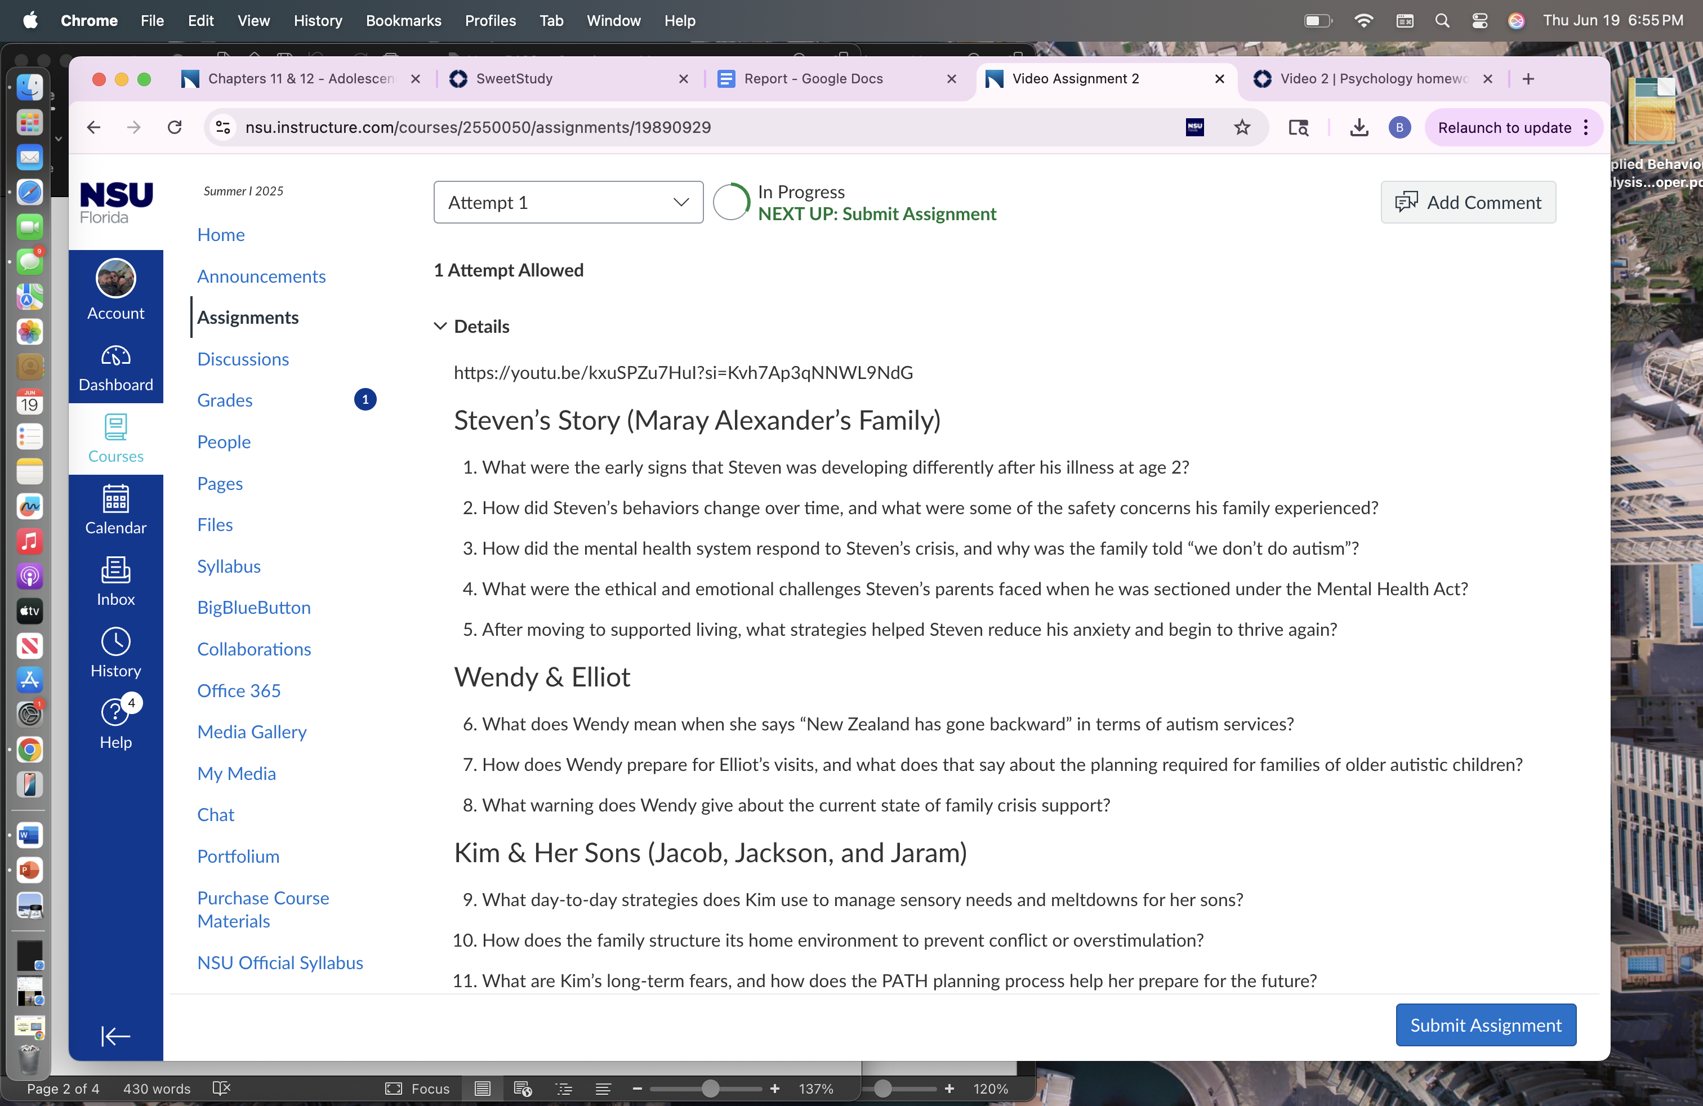Screen dimensions: 1703x1106
Task: Open the Grades course link
Action: coord(225,400)
